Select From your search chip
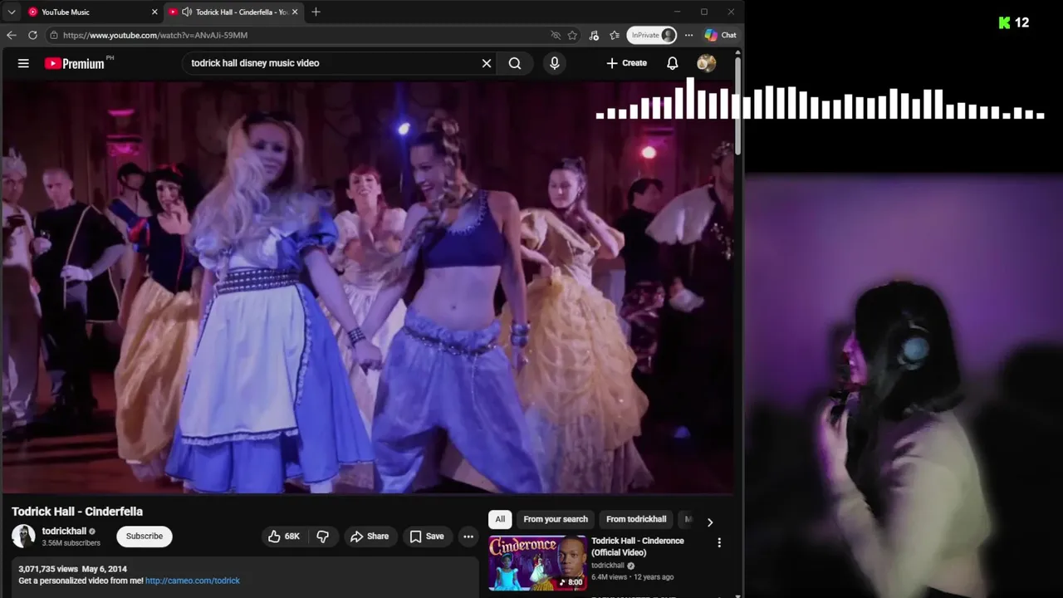This screenshot has width=1063, height=598. click(x=556, y=519)
